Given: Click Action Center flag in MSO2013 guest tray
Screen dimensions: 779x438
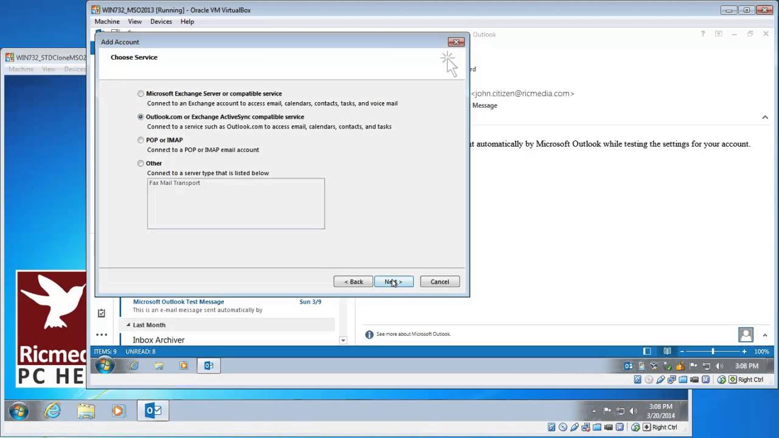Looking at the screenshot, I should point(693,366).
